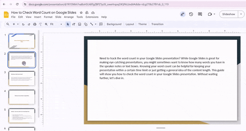Open the new slide layout dropdown arrow

(x=18, y=24)
